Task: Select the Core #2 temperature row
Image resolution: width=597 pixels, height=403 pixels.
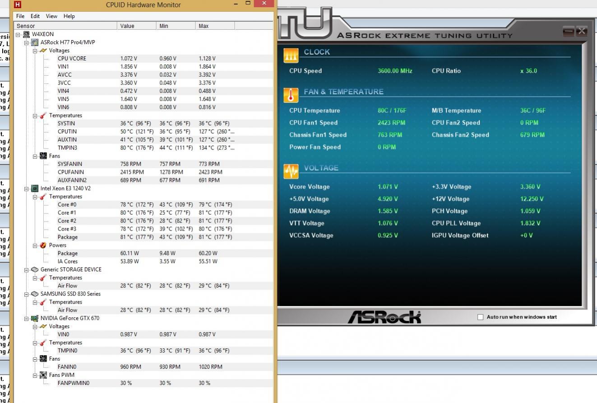Action: coord(143,221)
